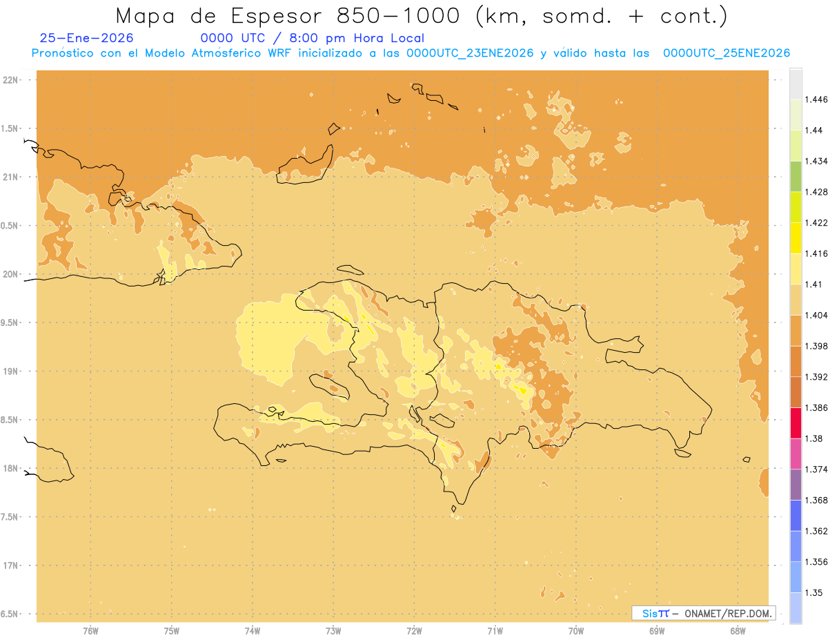
Task: Select the burnt orange legend swatch between 1.386 and 1.392
Action: tap(796, 392)
